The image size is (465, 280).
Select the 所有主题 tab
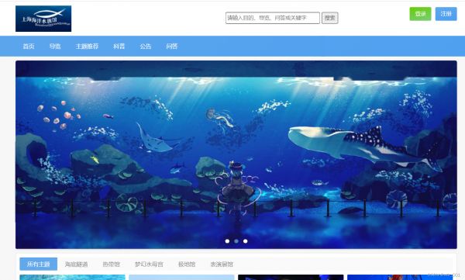(x=39, y=264)
